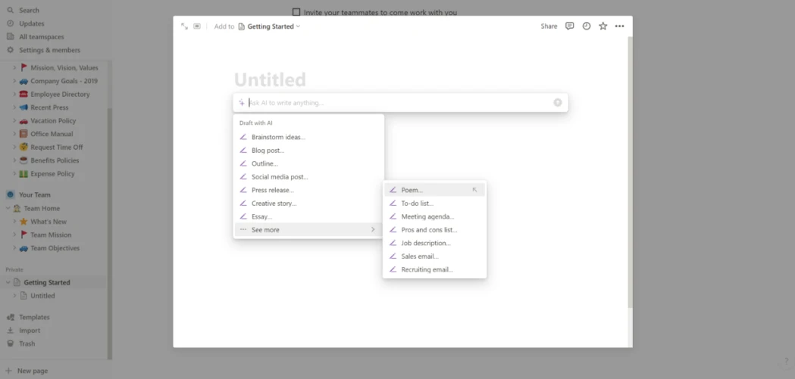
Task: Open Trash in the sidebar
Action: click(x=27, y=343)
